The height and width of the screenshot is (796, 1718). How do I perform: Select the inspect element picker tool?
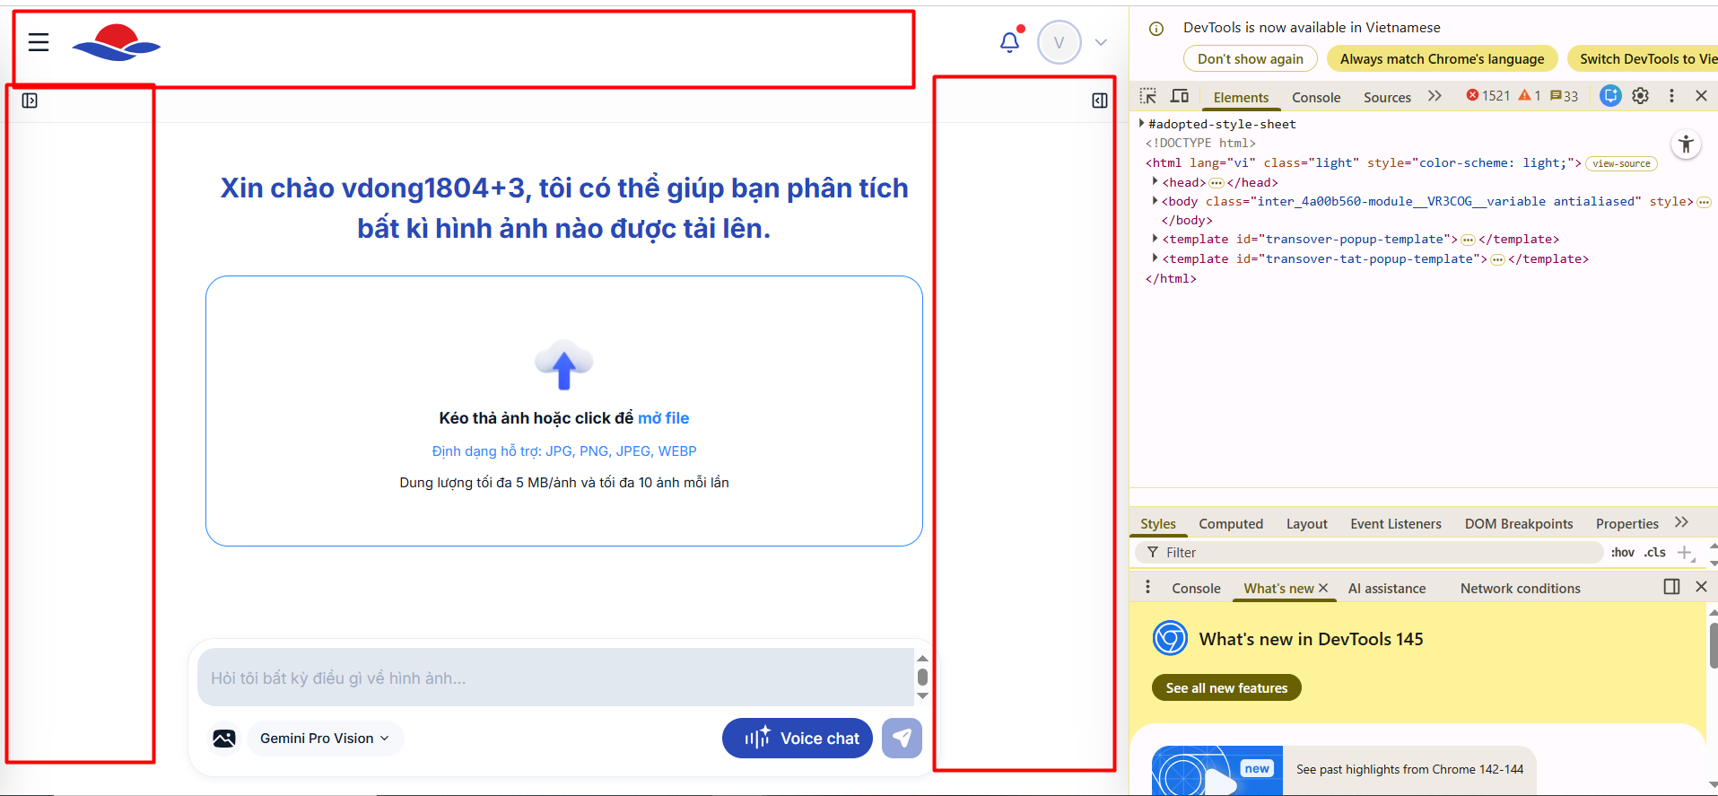pos(1148,96)
